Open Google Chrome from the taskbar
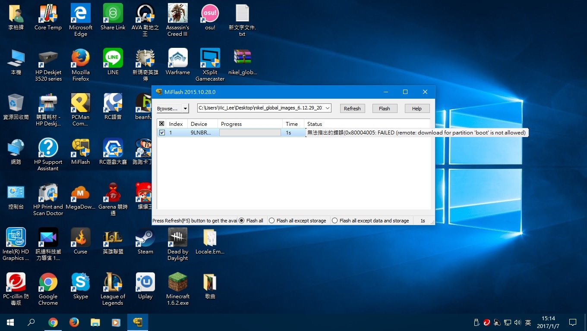The image size is (587, 331). click(x=53, y=322)
